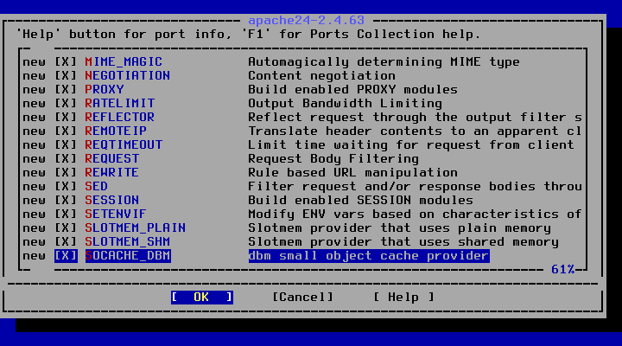Click 'Slotmem provider that uses plain memory'
The height and width of the screenshot is (346, 622).
[x=399, y=228]
